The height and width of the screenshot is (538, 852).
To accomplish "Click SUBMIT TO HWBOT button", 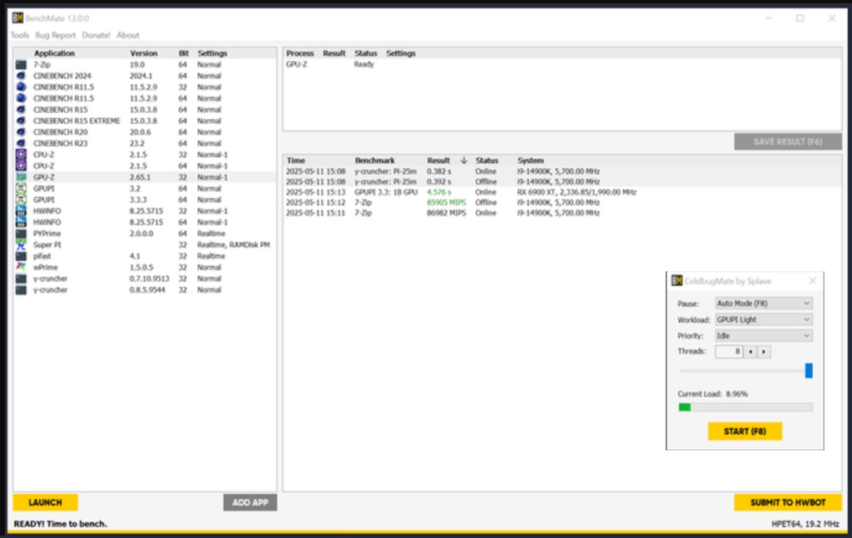I will 788,502.
